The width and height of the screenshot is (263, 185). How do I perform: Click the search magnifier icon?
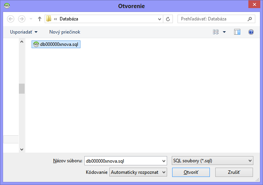pyautogui.click(x=250, y=18)
